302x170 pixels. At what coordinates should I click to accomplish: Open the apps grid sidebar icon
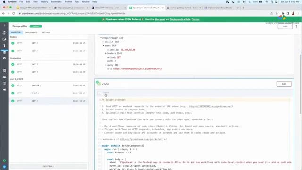coord(4,71)
